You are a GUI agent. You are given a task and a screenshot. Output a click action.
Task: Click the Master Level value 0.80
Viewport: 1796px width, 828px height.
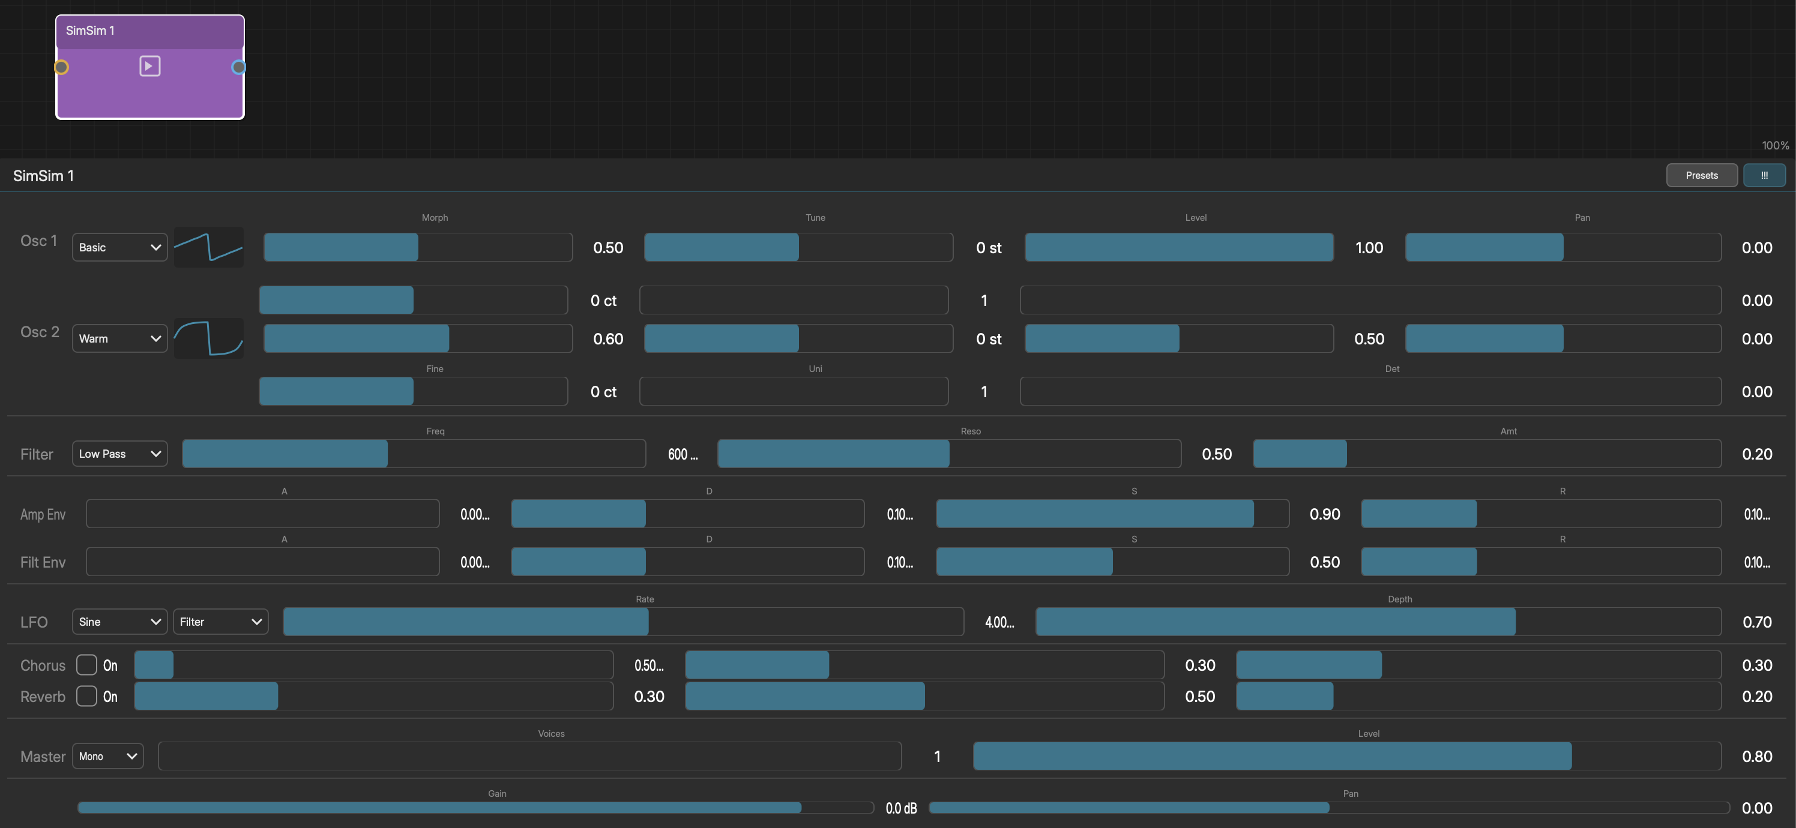[x=1757, y=756]
